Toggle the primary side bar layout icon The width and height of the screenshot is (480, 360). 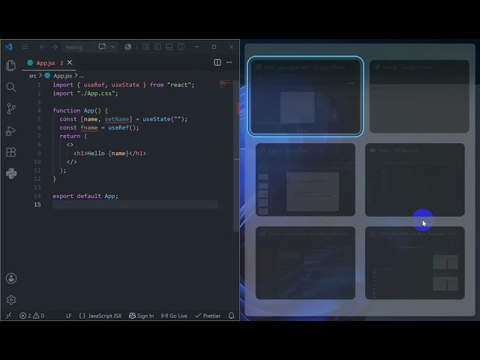(157, 46)
